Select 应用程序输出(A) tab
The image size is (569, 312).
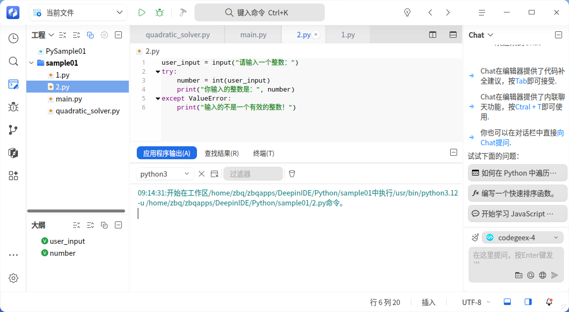167,153
